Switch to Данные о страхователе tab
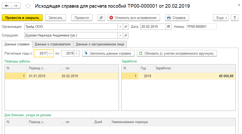This screenshot has width=242, height=134. [53, 44]
